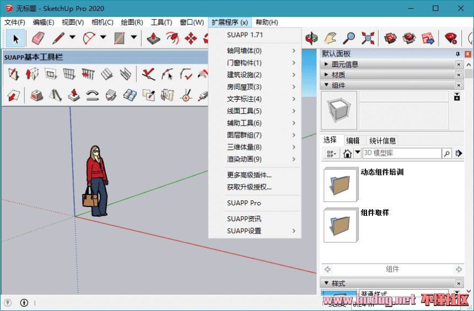Click the Send to LayOut icon
The width and height of the screenshot is (474, 311).
(x=428, y=38)
